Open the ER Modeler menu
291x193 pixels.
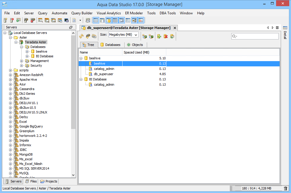134,13
